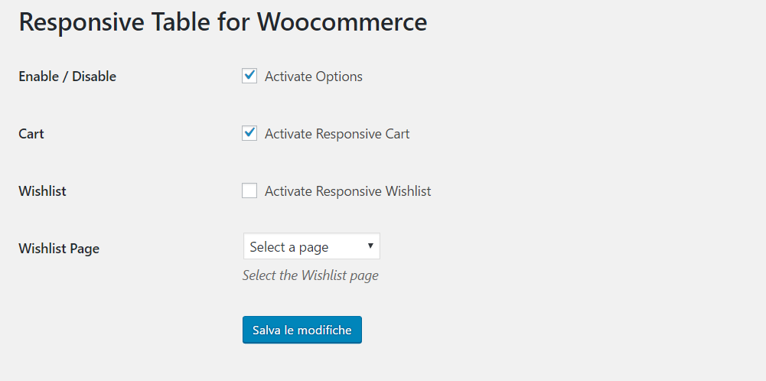The width and height of the screenshot is (766, 381).
Task: Click the bold "Wishlist" row label
Action: pyautogui.click(x=42, y=191)
